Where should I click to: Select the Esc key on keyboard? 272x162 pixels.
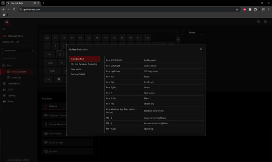pos(47,38)
